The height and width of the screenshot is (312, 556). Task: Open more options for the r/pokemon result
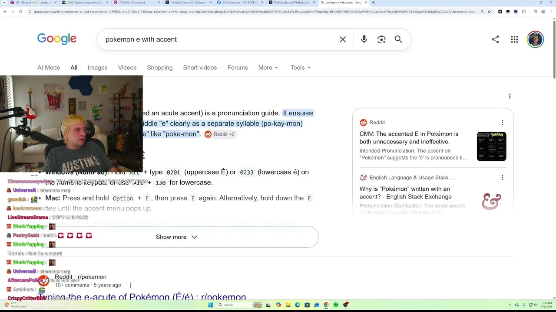click(130, 285)
